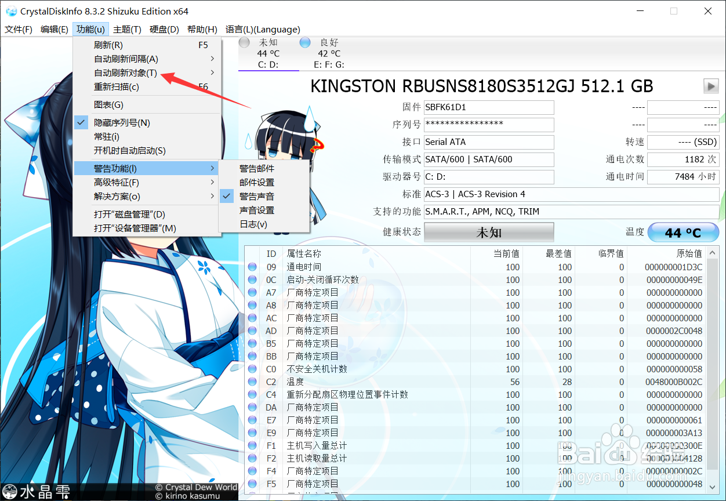
Task: Click the status orb of row BB
Action: [252, 357]
